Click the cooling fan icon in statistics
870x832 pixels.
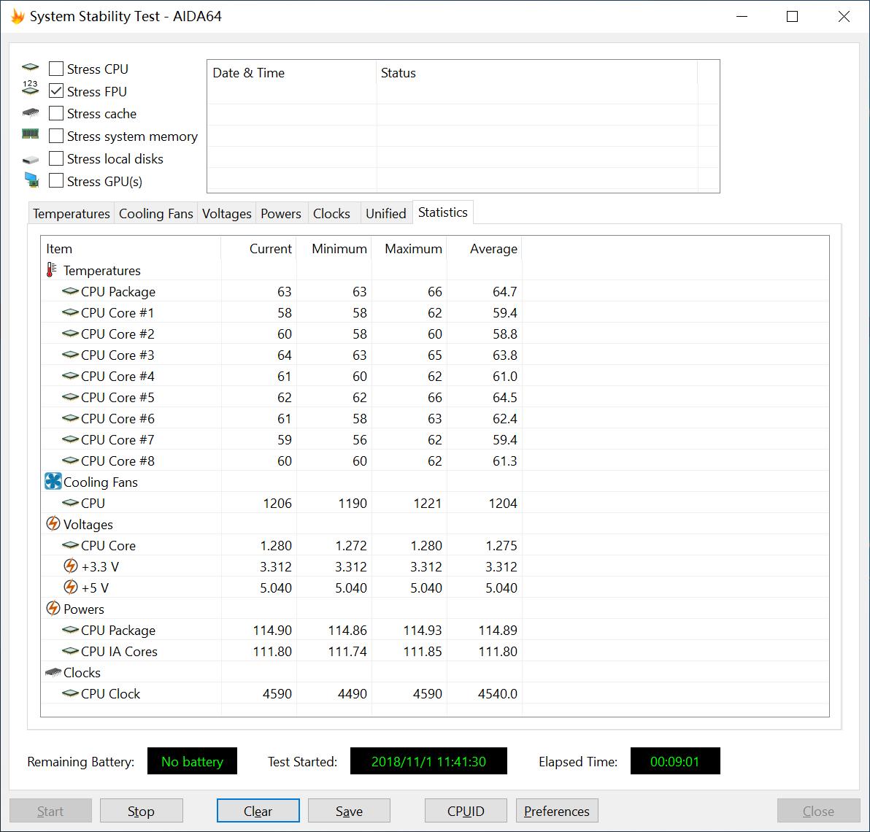pos(52,482)
